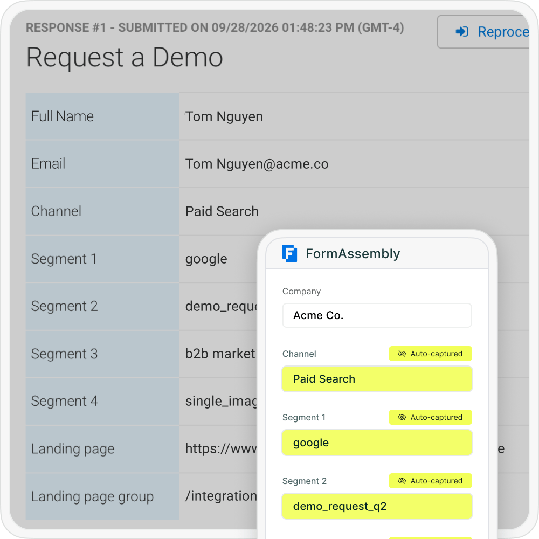539x539 pixels.
Task: Click the Company field label in the form
Action: 301,292
